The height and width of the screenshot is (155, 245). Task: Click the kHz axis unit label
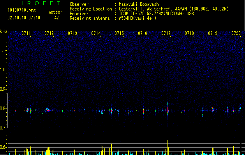point(4,31)
